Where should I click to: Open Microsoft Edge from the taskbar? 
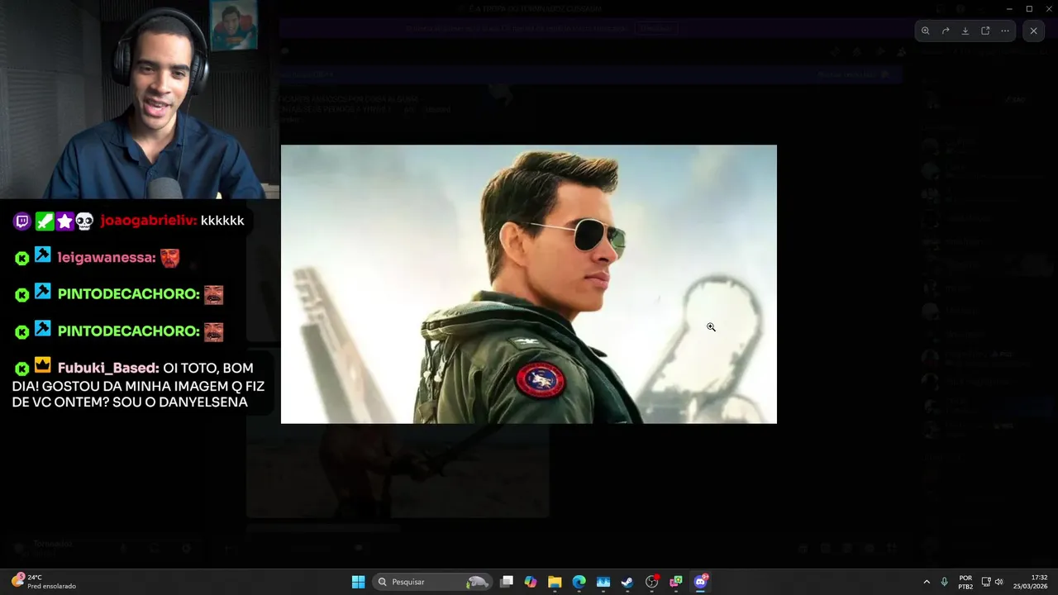point(579,582)
